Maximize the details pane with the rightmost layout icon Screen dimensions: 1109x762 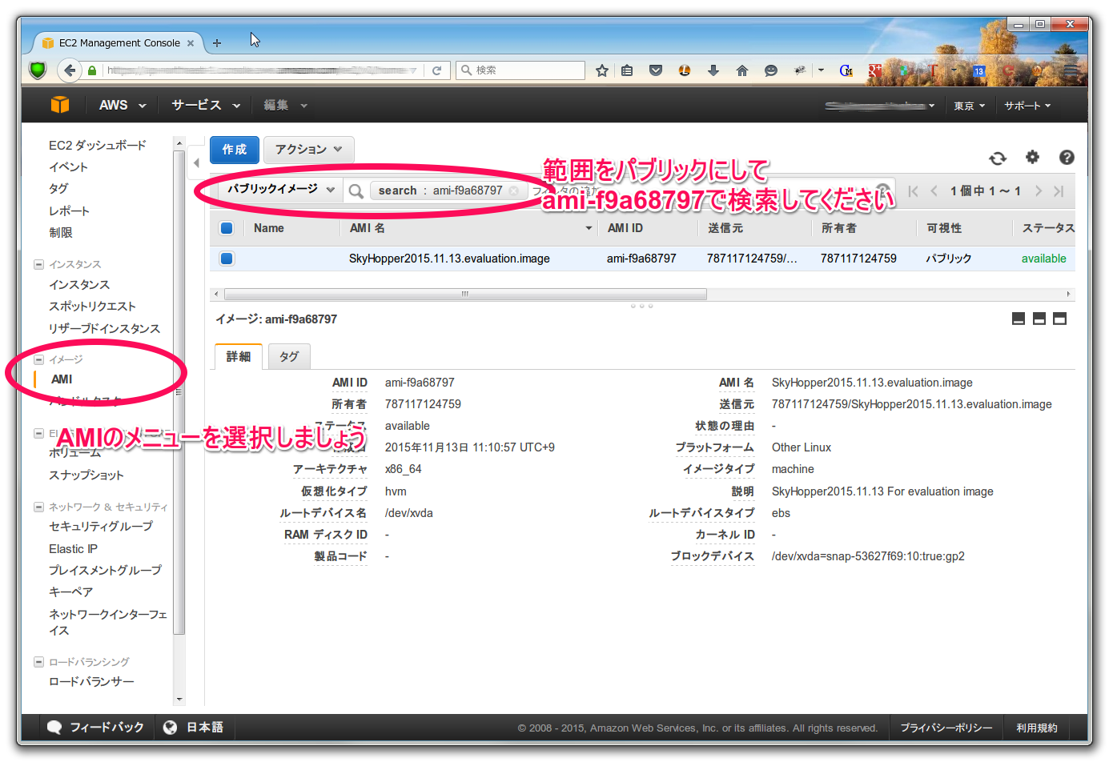[1059, 319]
